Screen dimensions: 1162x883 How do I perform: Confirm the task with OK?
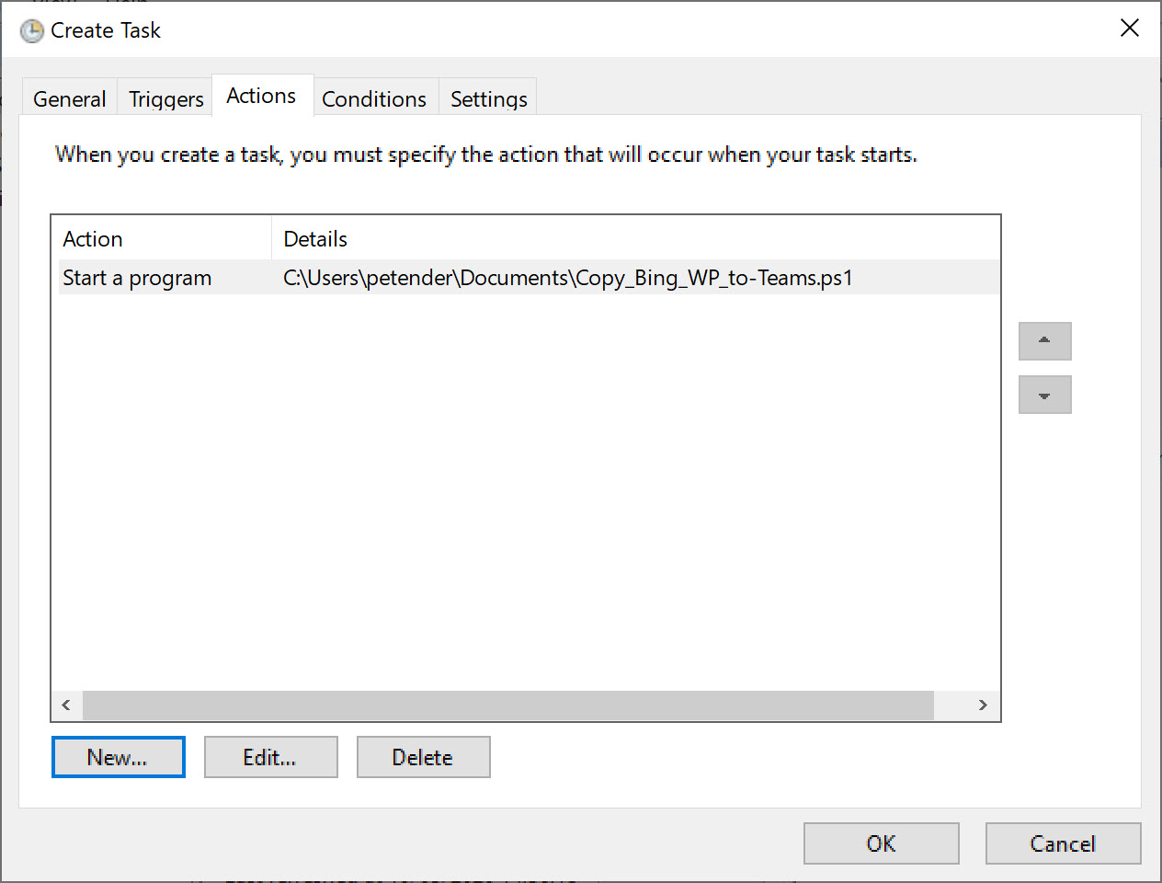tap(881, 843)
